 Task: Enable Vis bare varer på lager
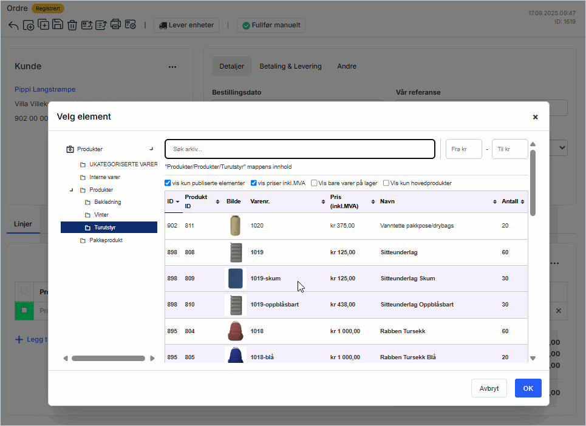[315, 183]
